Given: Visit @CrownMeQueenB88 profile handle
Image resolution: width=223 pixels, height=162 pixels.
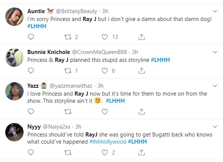Looking at the screenshot, I should point(100,52).
